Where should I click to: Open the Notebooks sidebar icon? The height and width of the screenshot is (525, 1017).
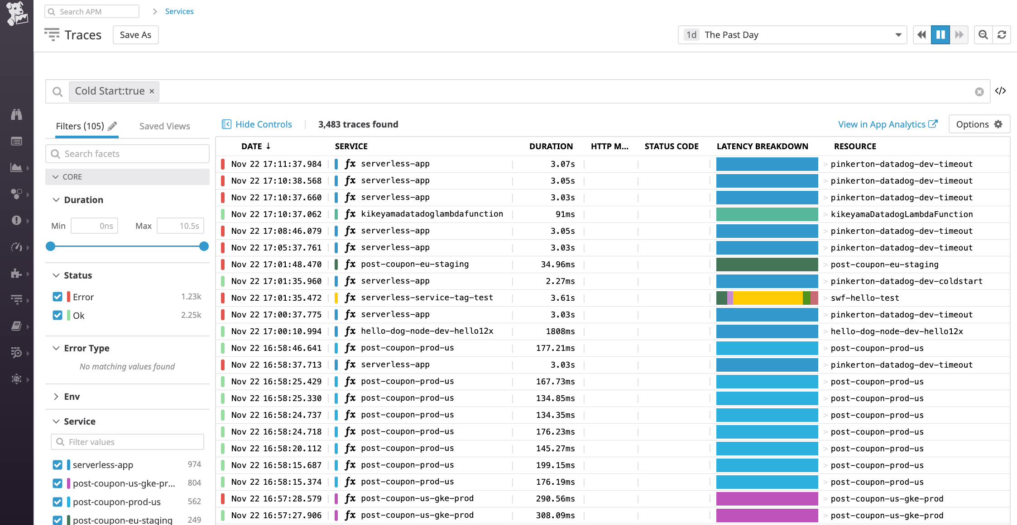click(17, 326)
